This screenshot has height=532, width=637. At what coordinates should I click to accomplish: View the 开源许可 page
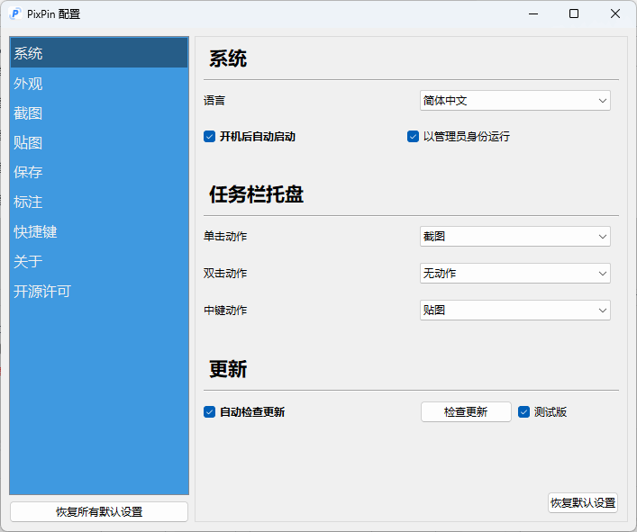(42, 292)
